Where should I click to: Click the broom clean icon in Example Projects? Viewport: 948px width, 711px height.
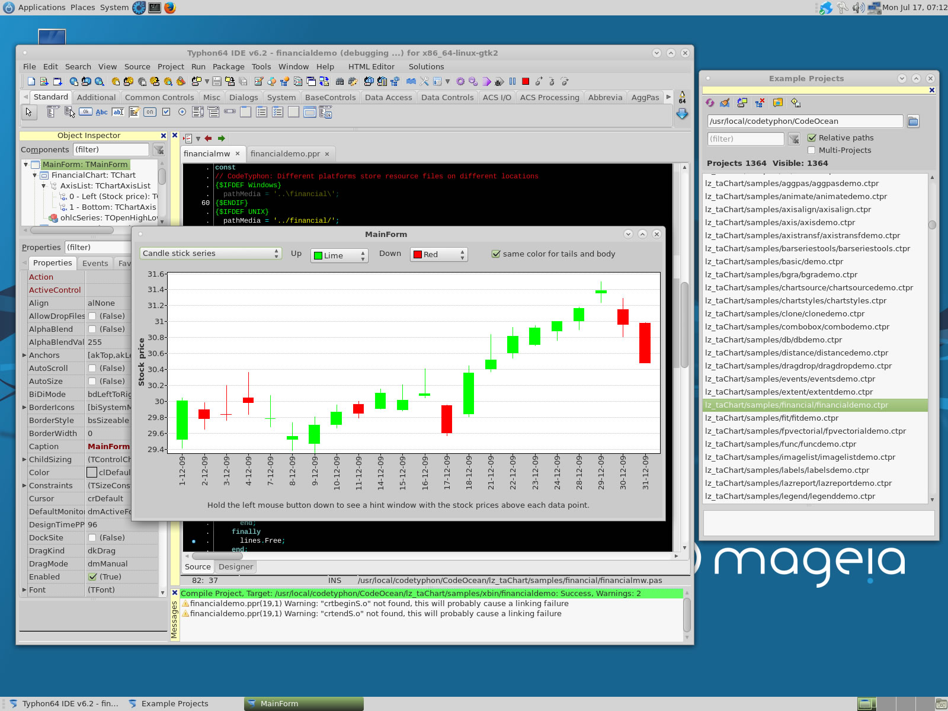[x=725, y=103]
